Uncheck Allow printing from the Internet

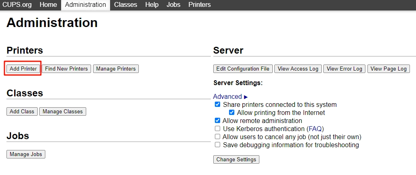[x=232, y=113]
